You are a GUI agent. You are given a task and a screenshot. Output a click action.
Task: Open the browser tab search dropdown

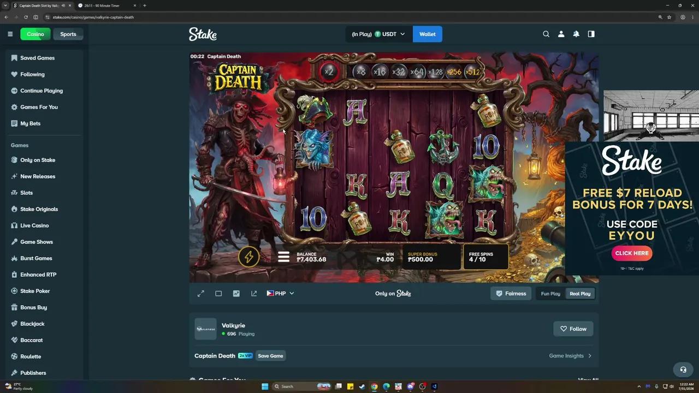pyautogui.click(x=5, y=5)
